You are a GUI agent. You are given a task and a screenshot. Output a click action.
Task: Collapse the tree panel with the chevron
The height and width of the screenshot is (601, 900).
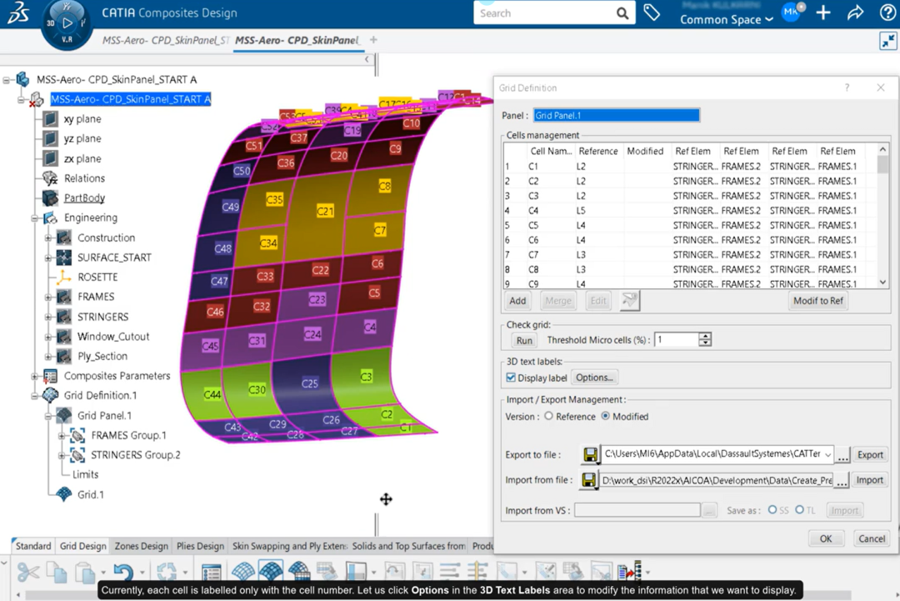pyautogui.click(x=367, y=59)
